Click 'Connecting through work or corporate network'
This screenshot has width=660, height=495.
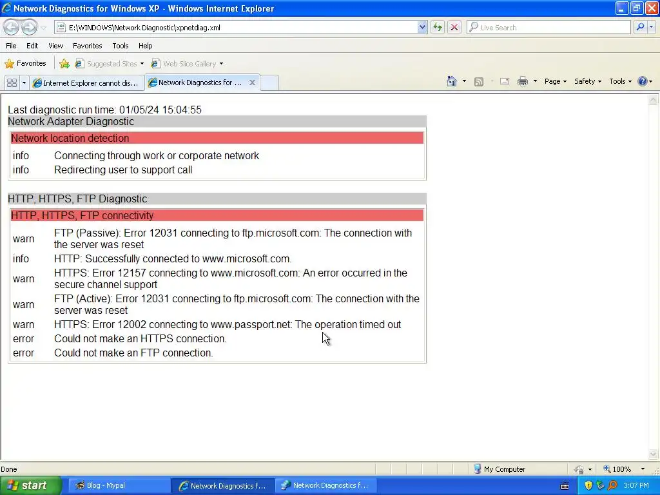(x=157, y=156)
